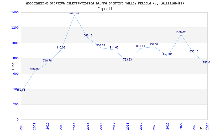This screenshot has height=131, width=210.
Task: Click the x-axis year label 2016
Action: coord(101,126)
